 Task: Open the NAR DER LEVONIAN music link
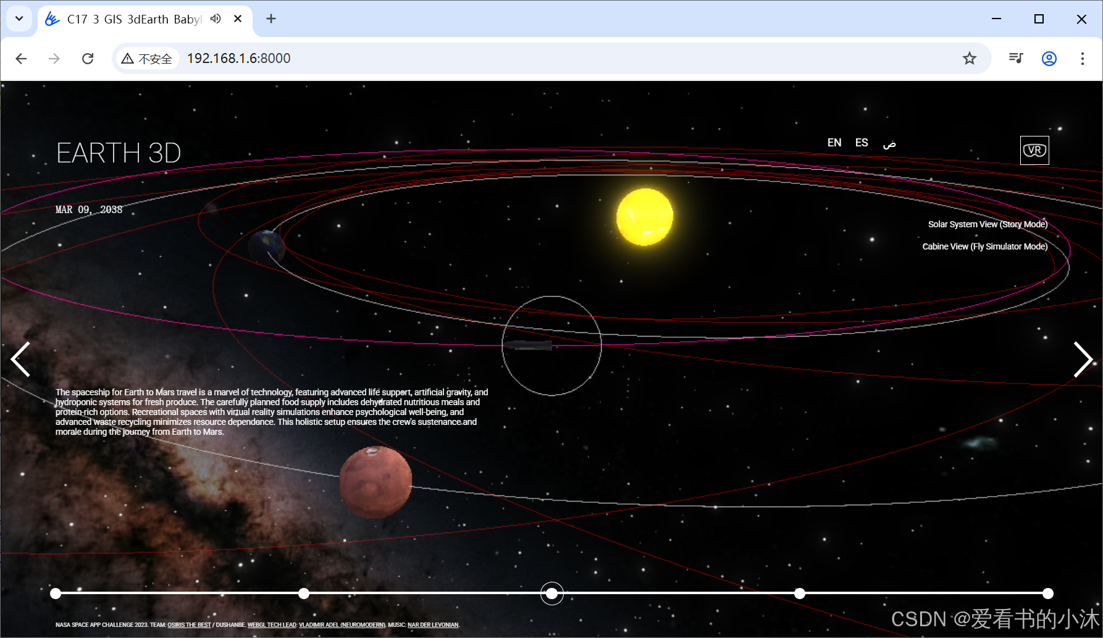pos(433,625)
